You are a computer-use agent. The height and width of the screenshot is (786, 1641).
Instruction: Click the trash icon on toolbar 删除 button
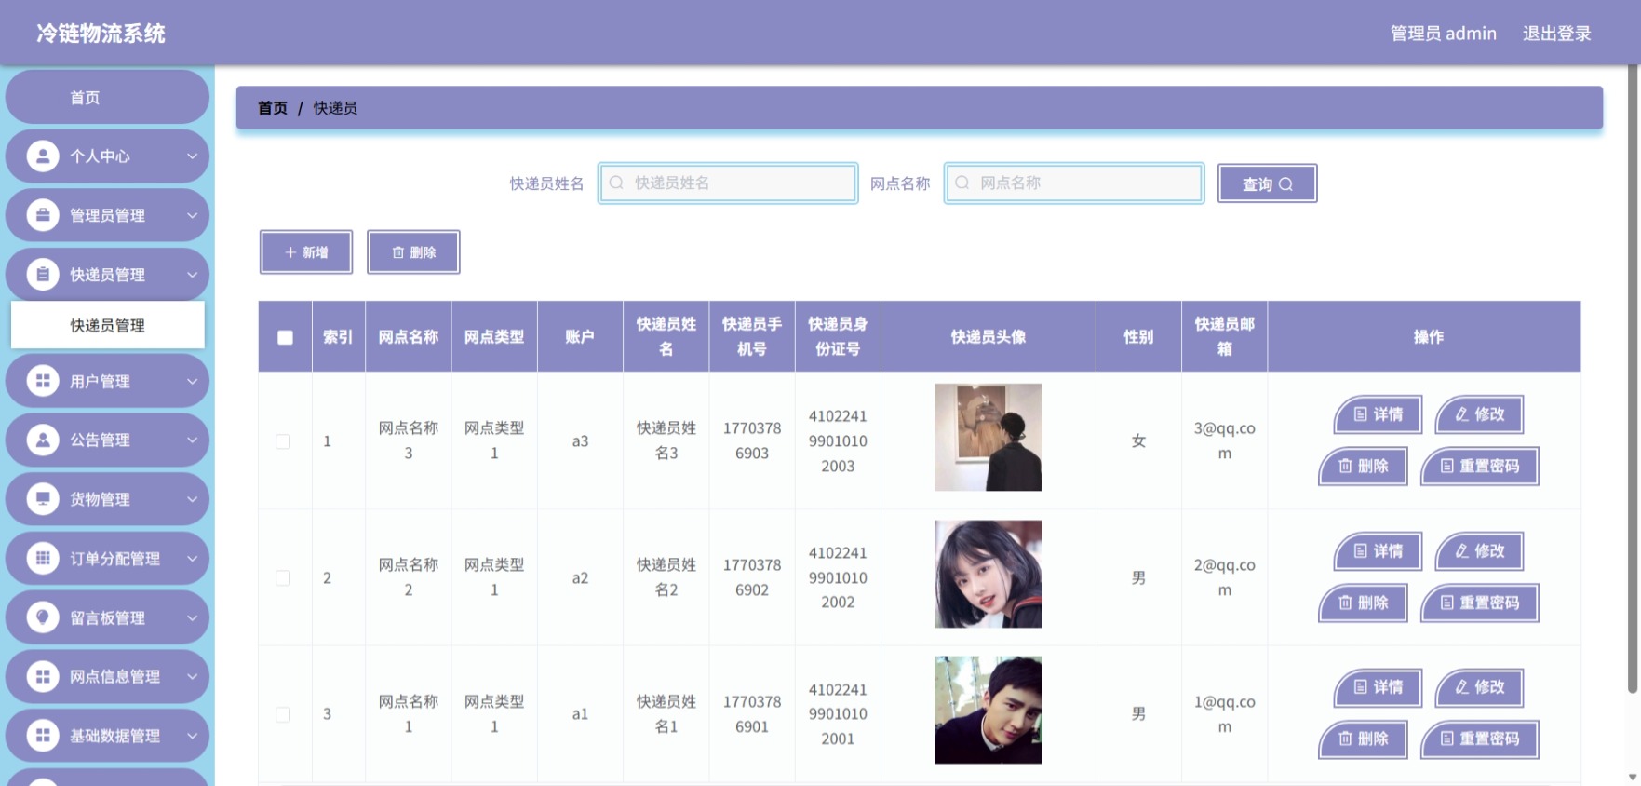click(x=398, y=252)
